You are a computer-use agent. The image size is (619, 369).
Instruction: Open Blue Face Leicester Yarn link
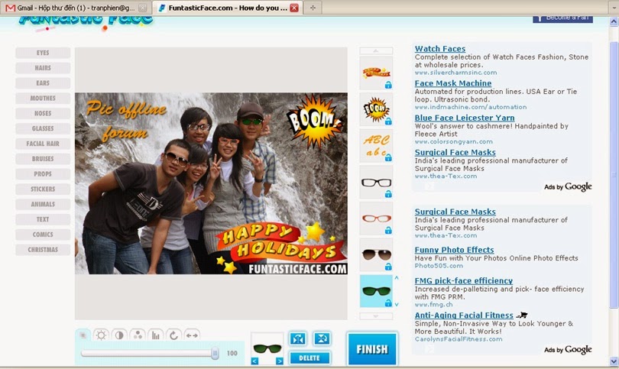click(465, 118)
